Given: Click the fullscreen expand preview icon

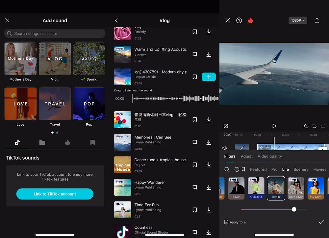Looking at the screenshot, I should [226, 126].
